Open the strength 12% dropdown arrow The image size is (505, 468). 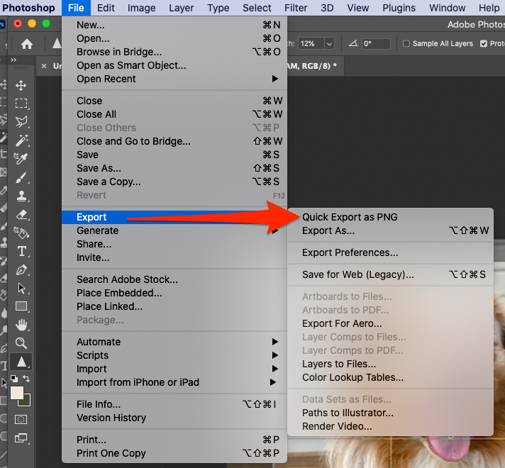tap(329, 44)
